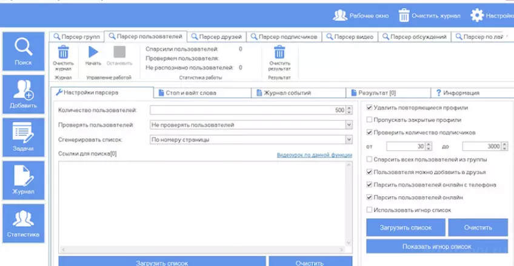514x266 pixels.
Task: Toggle Удалить повторяющиеся профили checkbox
Action: (370, 107)
